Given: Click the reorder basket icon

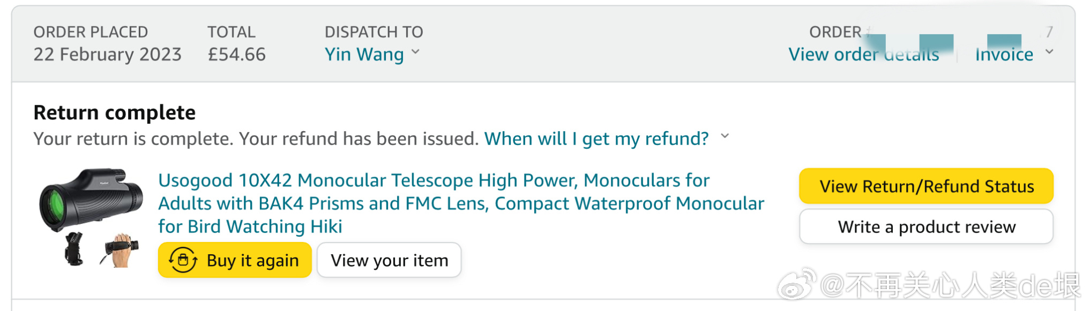Looking at the screenshot, I should coord(183,260).
